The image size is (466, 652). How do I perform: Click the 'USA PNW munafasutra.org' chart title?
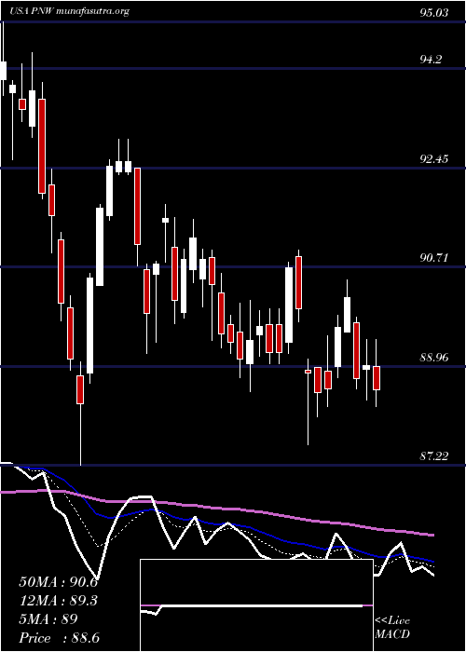pos(70,11)
